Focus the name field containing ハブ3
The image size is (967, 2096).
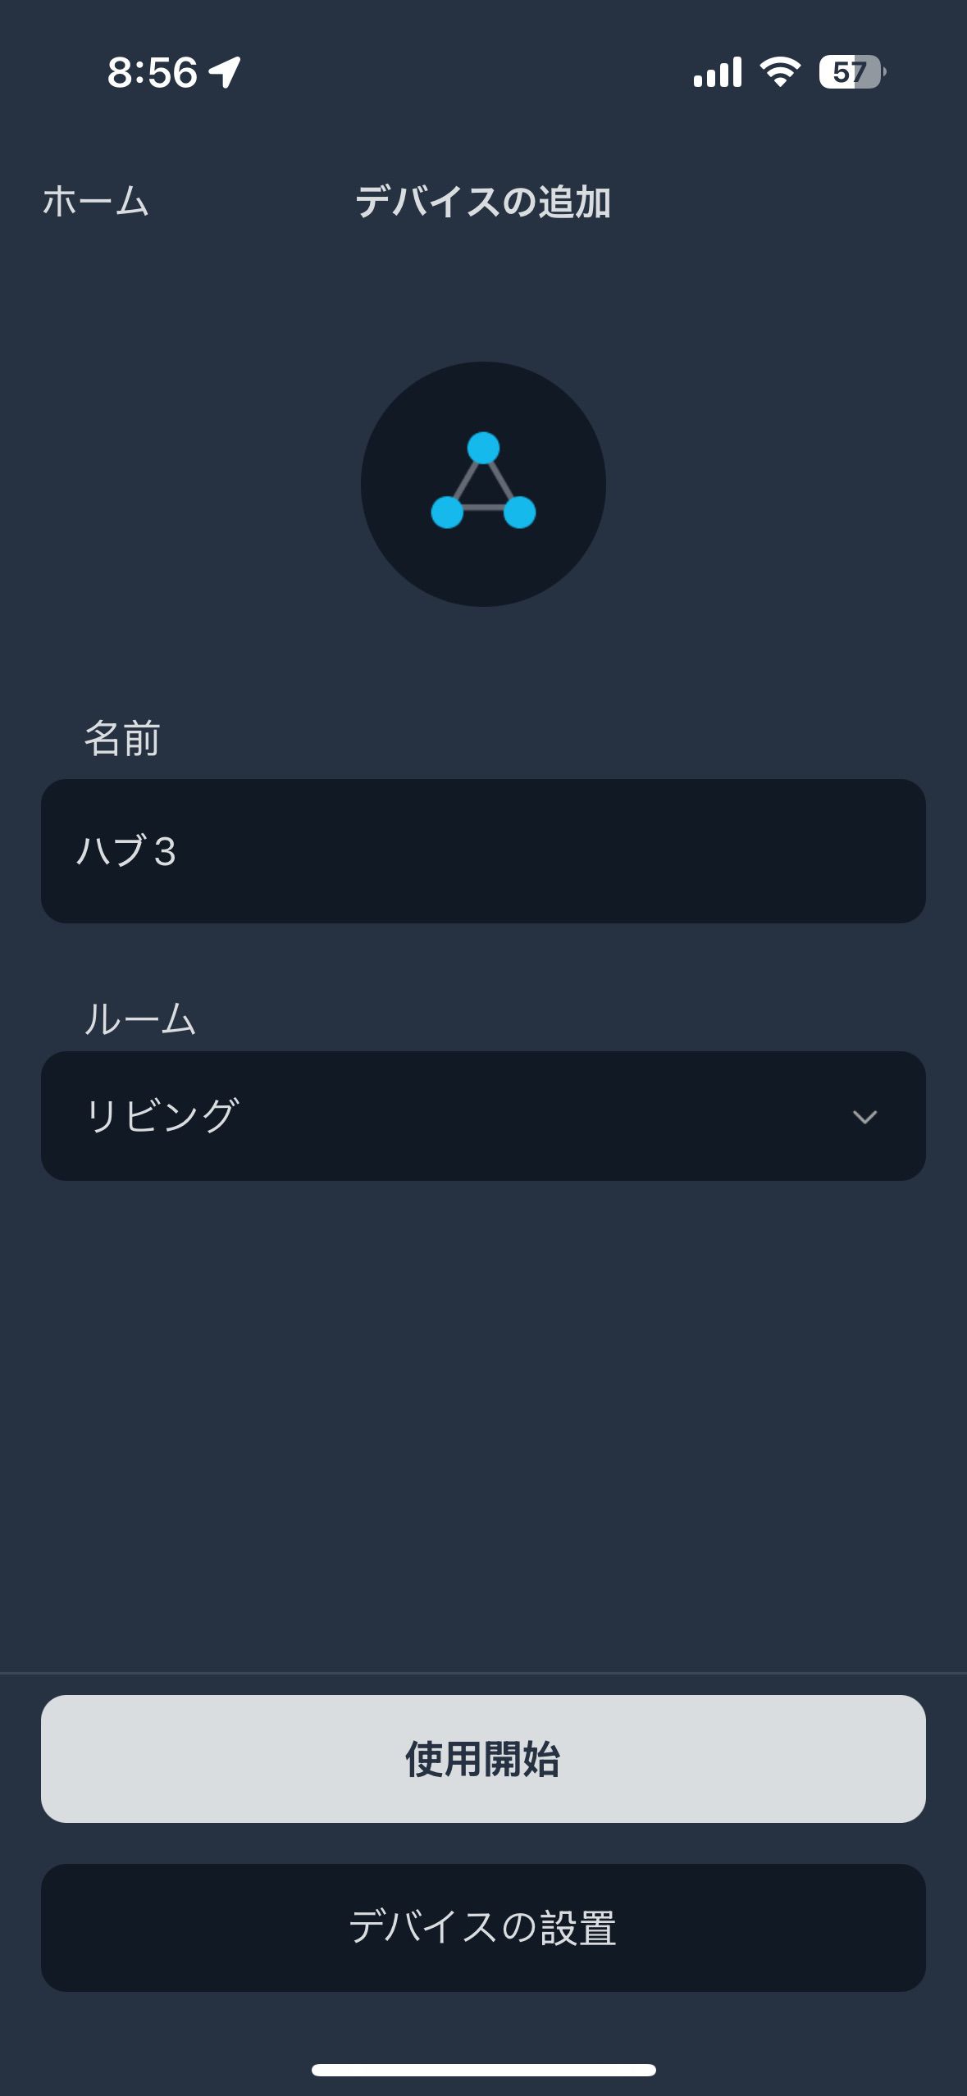pos(483,851)
